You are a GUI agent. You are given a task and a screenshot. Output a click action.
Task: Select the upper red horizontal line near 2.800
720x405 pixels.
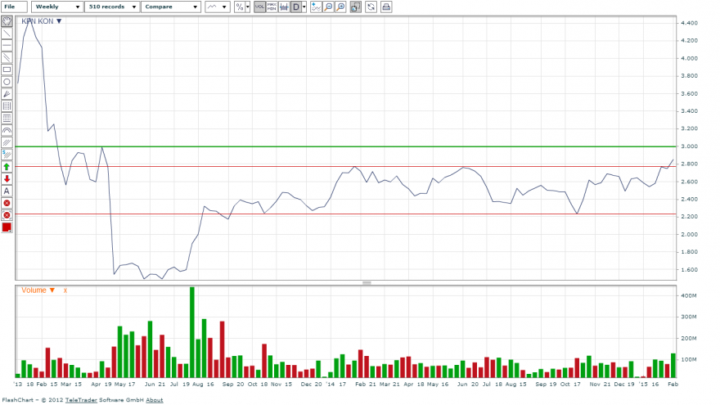[346, 166]
